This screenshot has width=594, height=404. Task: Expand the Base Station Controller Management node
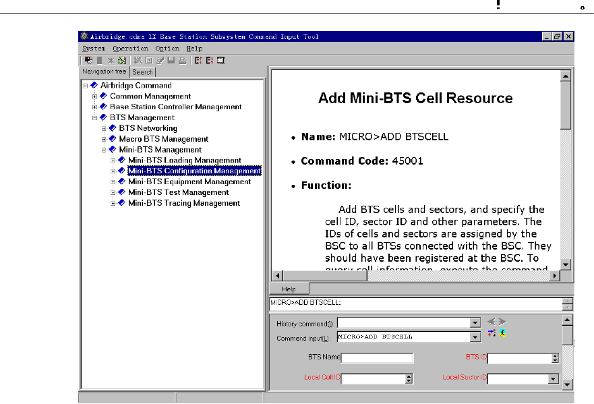(x=94, y=107)
